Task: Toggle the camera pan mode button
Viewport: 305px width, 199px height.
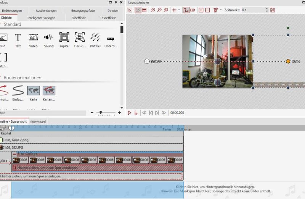Action: (x=193, y=10)
